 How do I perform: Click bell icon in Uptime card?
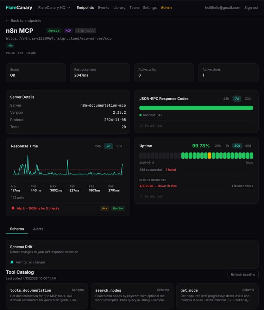(x=142, y=196)
